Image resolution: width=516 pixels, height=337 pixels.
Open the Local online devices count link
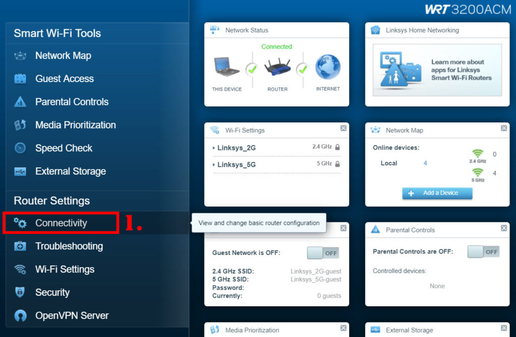click(x=425, y=163)
